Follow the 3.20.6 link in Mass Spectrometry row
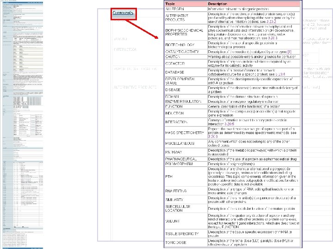 [x=213, y=136]
